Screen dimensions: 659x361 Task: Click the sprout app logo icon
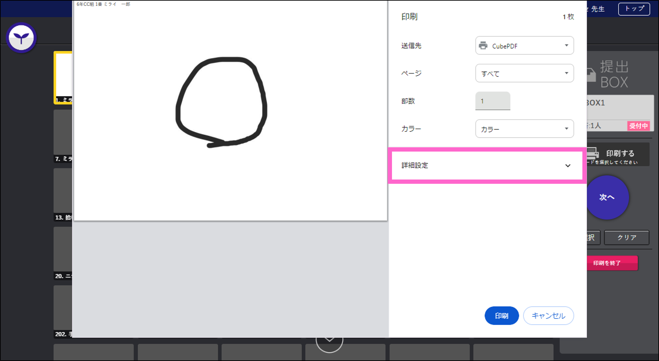click(21, 37)
